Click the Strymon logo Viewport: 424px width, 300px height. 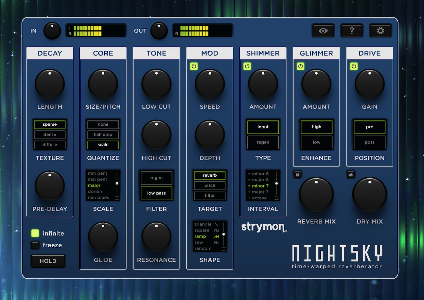[263, 227]
